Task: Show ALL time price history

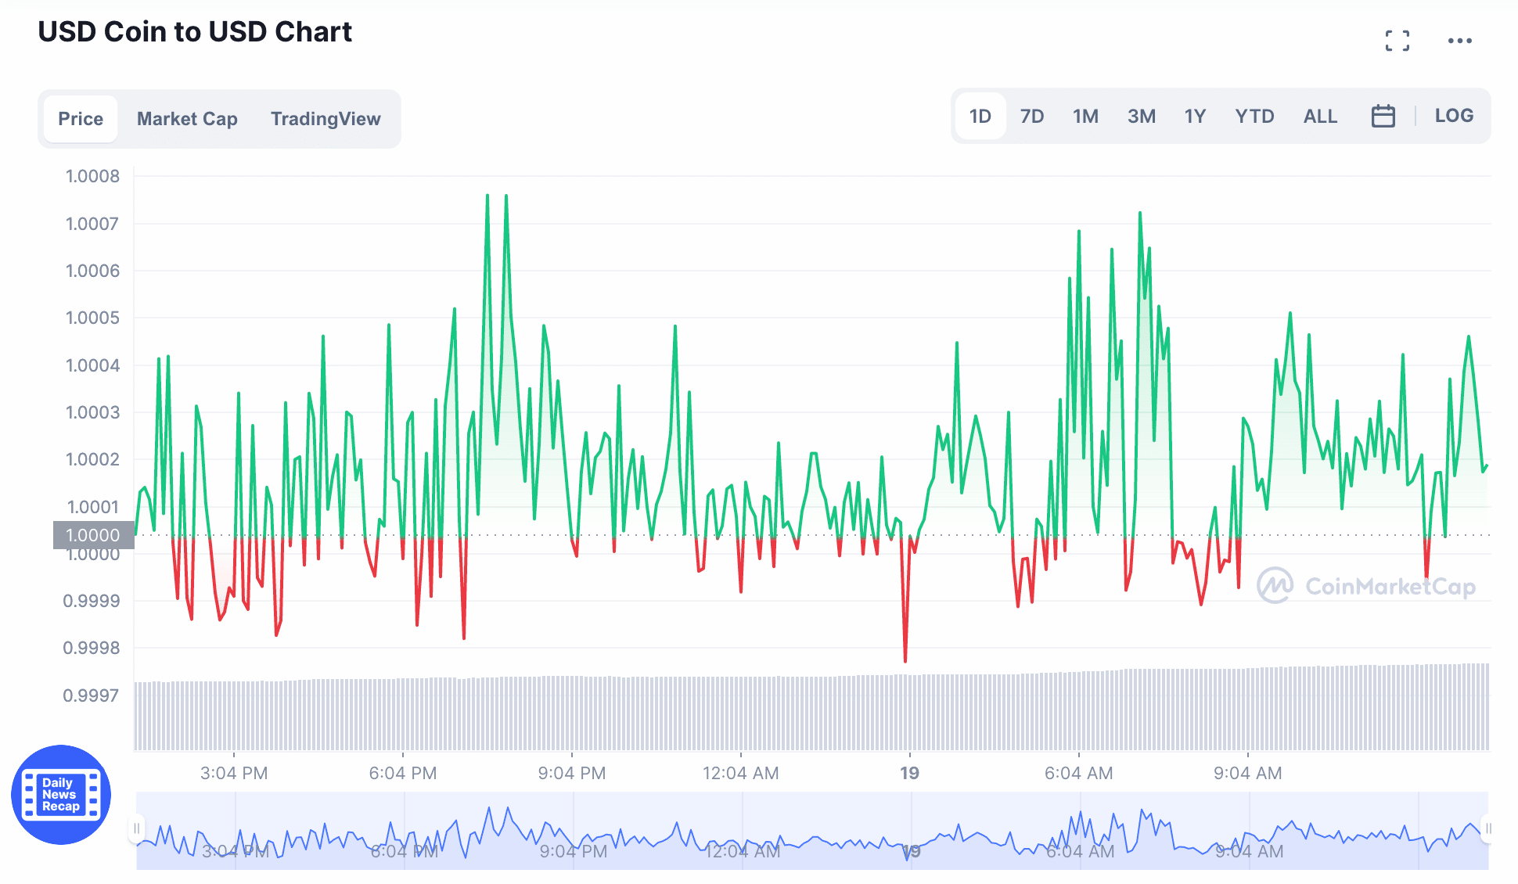Action: click(1320, 117)
